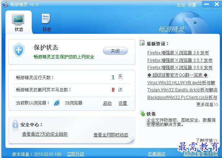Click 启动 to launch the default browser
The height and width of the screenshot is (158, 222).
[107, 103]
